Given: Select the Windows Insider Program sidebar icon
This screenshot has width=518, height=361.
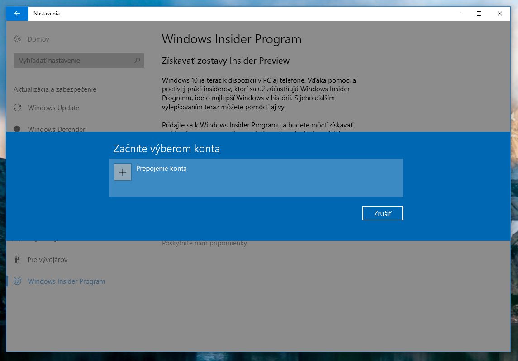Looking at the screenshot, I should coord(17,281).
